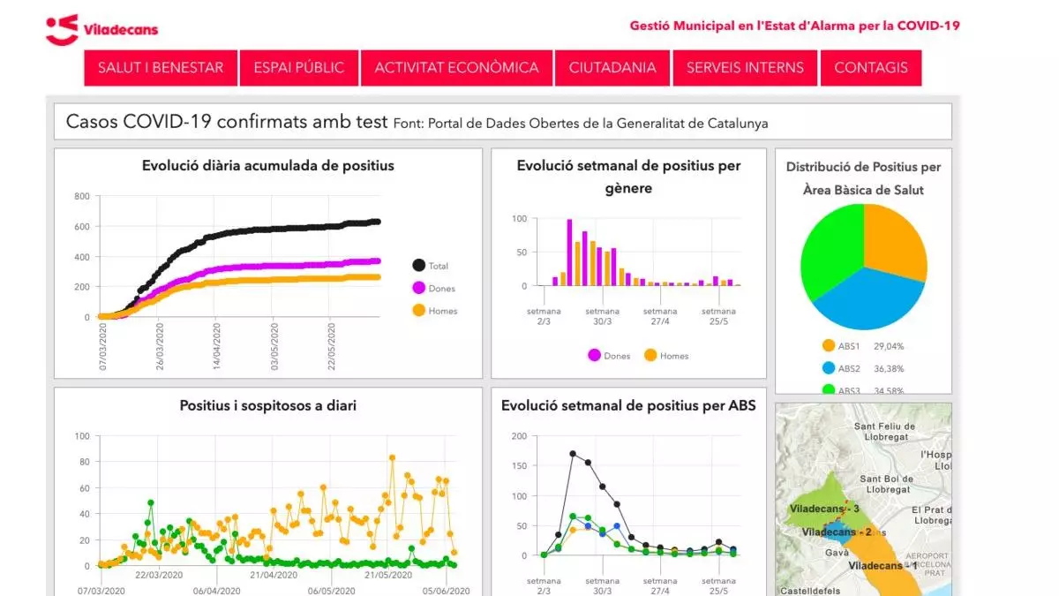Toggle Homes legend marker under weekly gender chart

(651, 356)
